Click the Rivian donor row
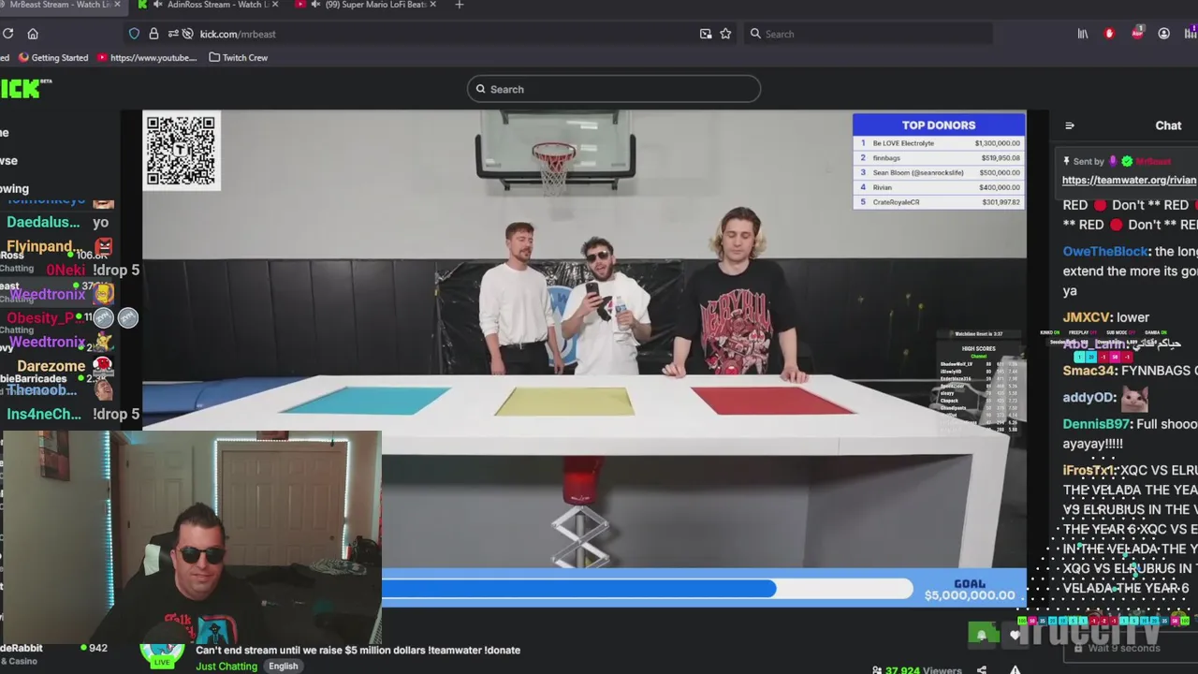This screenshot has width=1198, height=674. pos(939,187)
